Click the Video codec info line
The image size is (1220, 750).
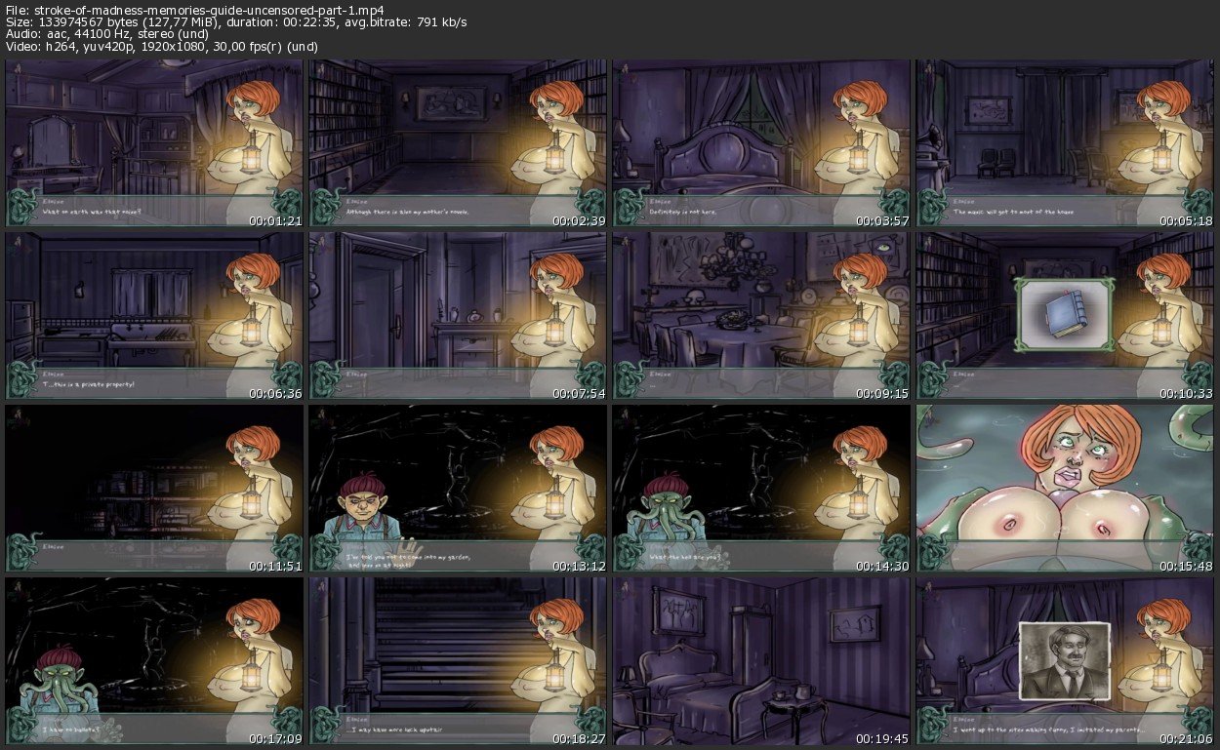[162, 47]
